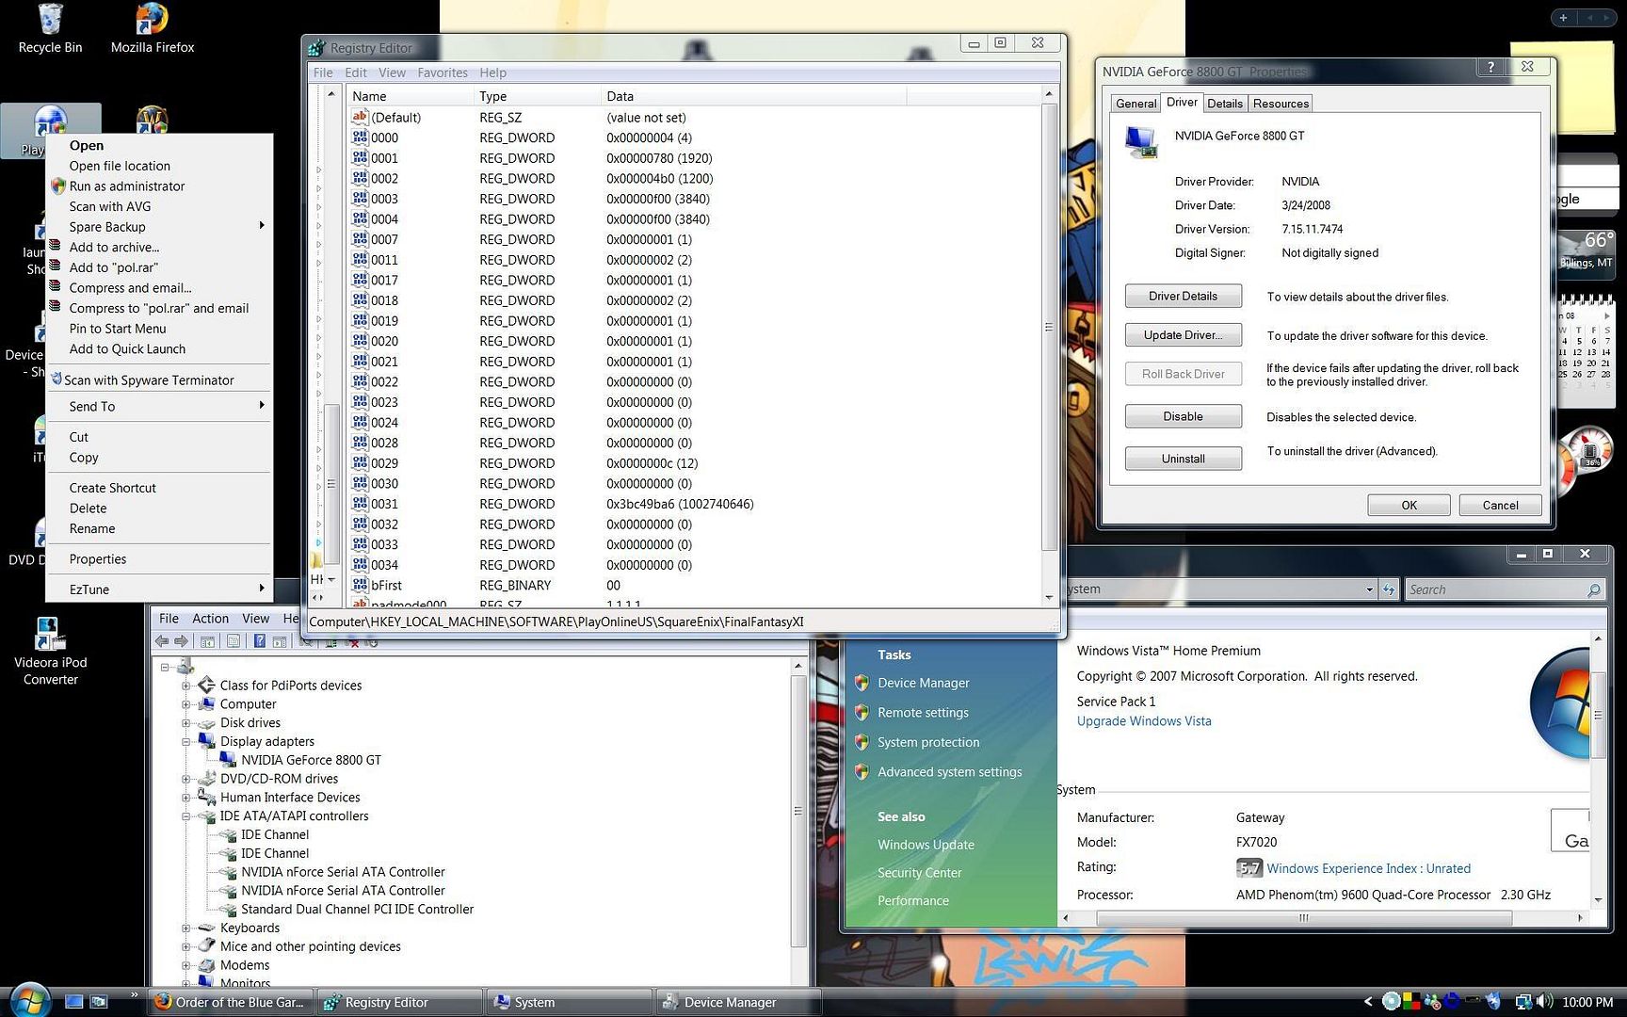Click the (Default) string value icon
The image size is (1627, 1017).
pos(360,117)
